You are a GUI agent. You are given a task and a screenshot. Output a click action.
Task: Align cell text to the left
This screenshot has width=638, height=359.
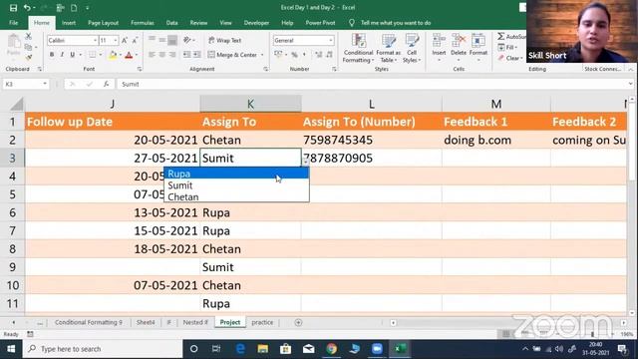pos(152,55)
